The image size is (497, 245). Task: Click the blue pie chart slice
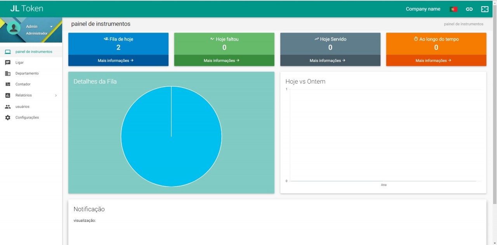click(171, 136)
